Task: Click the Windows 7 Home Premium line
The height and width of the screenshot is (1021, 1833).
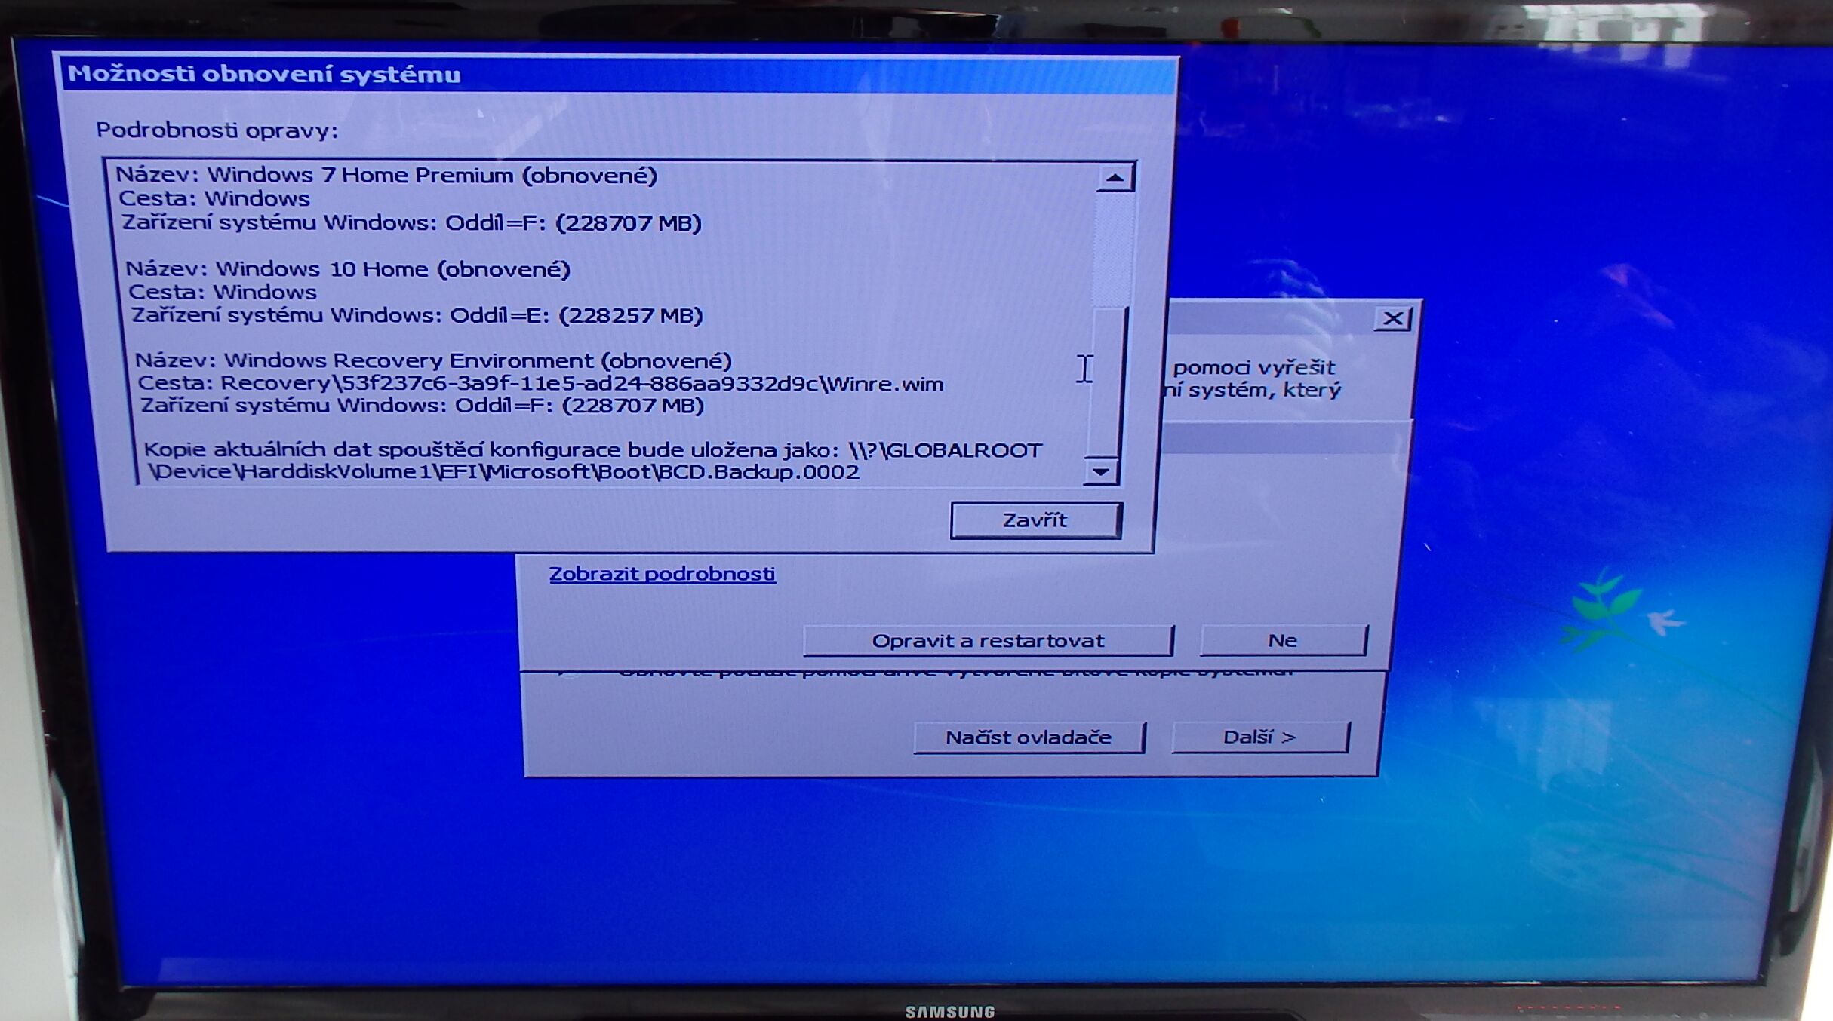Action: pos(386,176)
